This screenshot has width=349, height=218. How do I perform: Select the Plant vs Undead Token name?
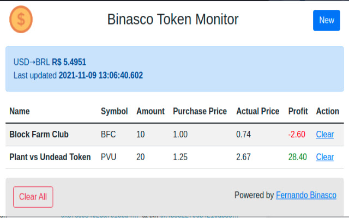coord(50,157)
